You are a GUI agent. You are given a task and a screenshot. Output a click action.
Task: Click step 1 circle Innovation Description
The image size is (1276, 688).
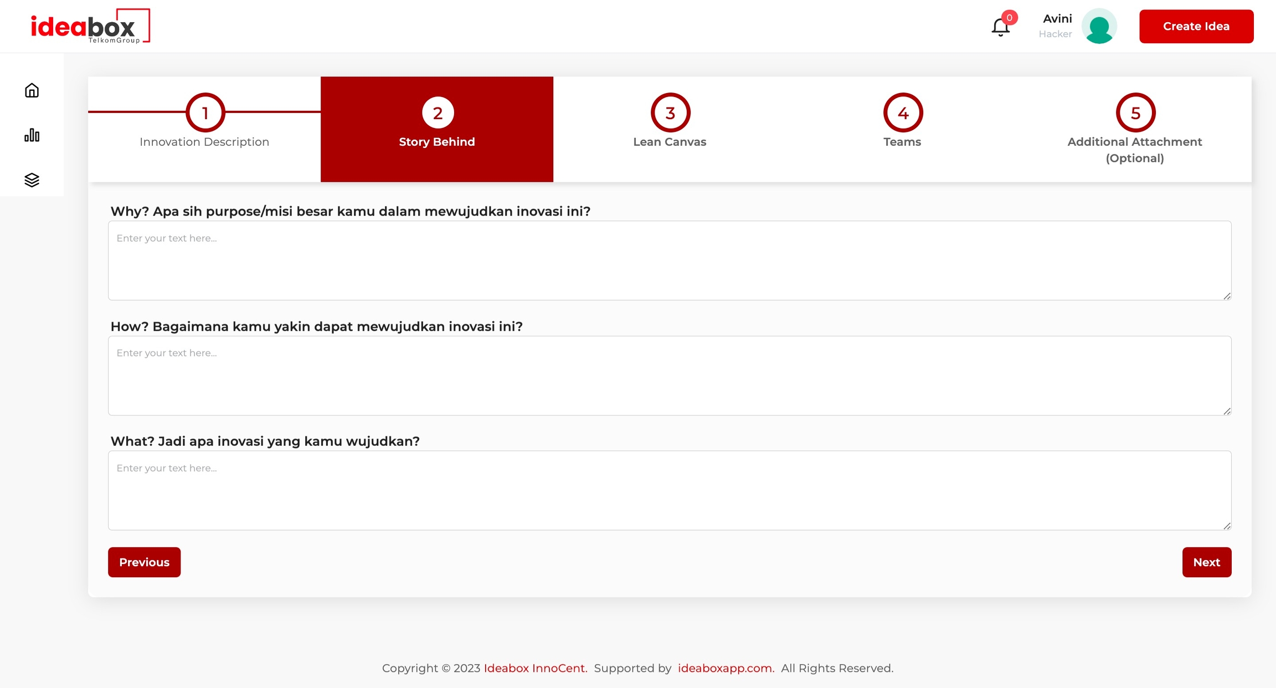tap(205, 112)
